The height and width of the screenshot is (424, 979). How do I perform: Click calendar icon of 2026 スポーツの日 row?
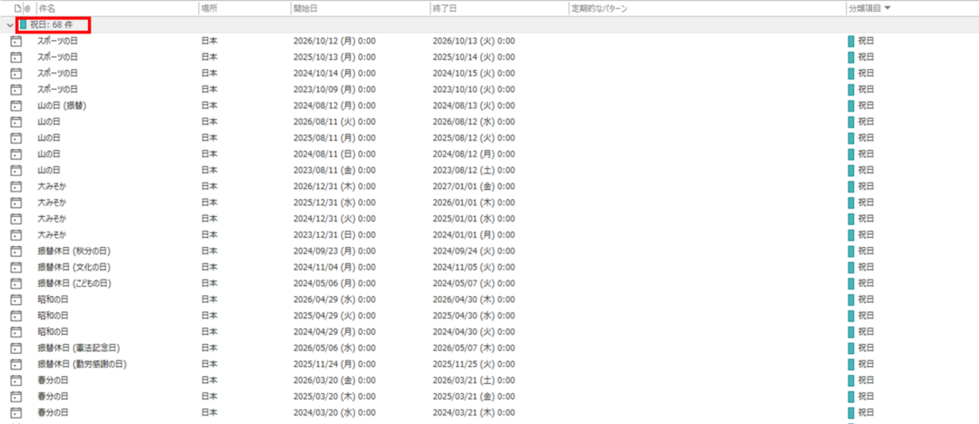pyautogui.click(x=16, y=41)
